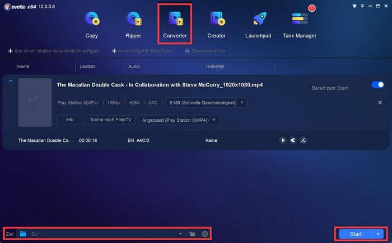Click the Bereit zum Start status text
392x243 pixels.
(x=329, y=88)
